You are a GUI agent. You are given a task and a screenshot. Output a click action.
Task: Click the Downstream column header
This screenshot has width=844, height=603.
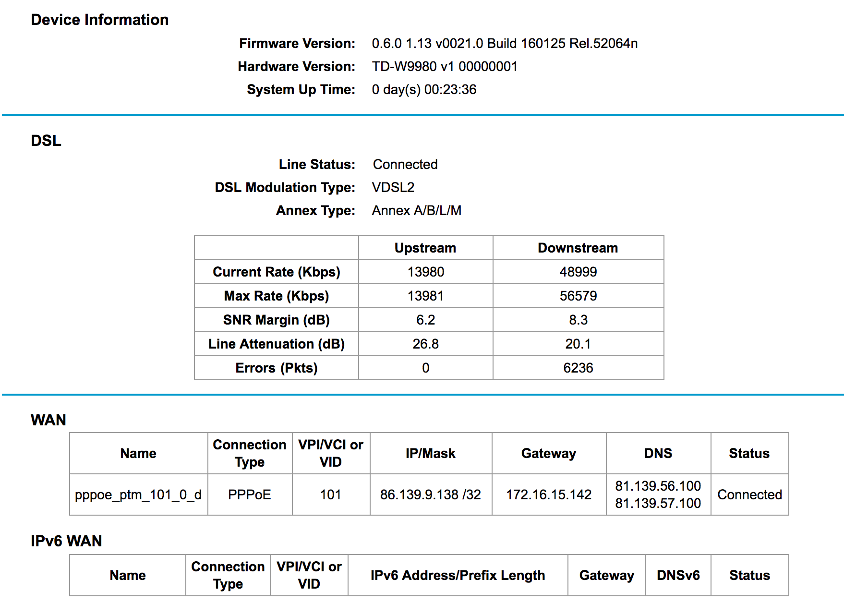578,248
